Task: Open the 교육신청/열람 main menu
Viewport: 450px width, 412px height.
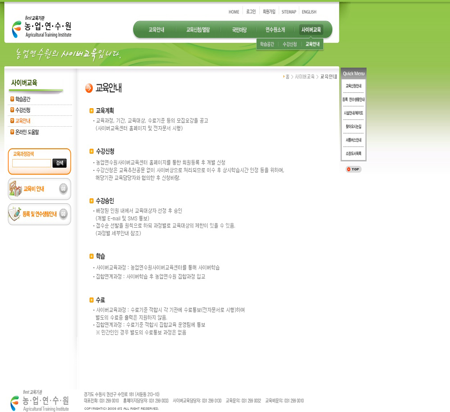Action: pos(198,30)
